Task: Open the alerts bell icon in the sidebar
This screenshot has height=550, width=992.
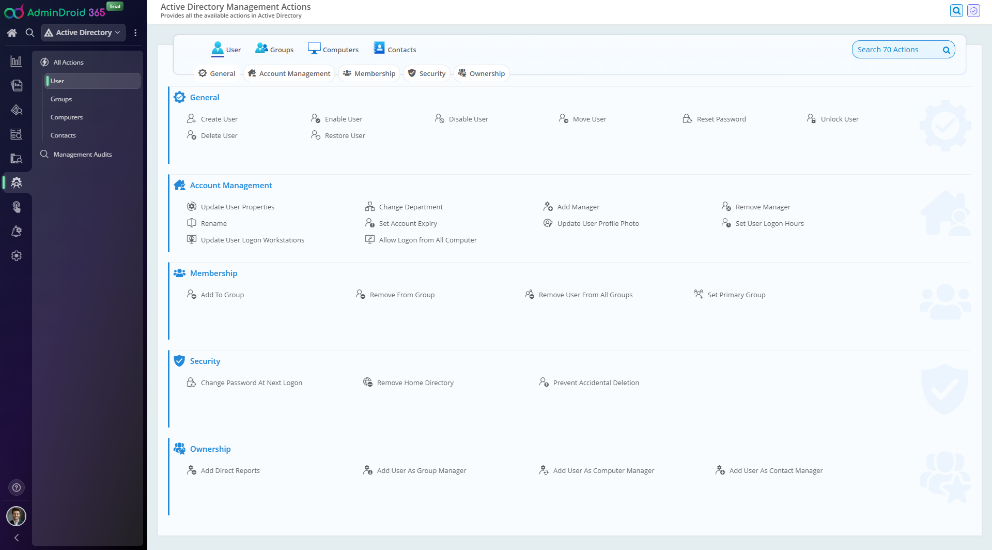Action: coord(17,231)
